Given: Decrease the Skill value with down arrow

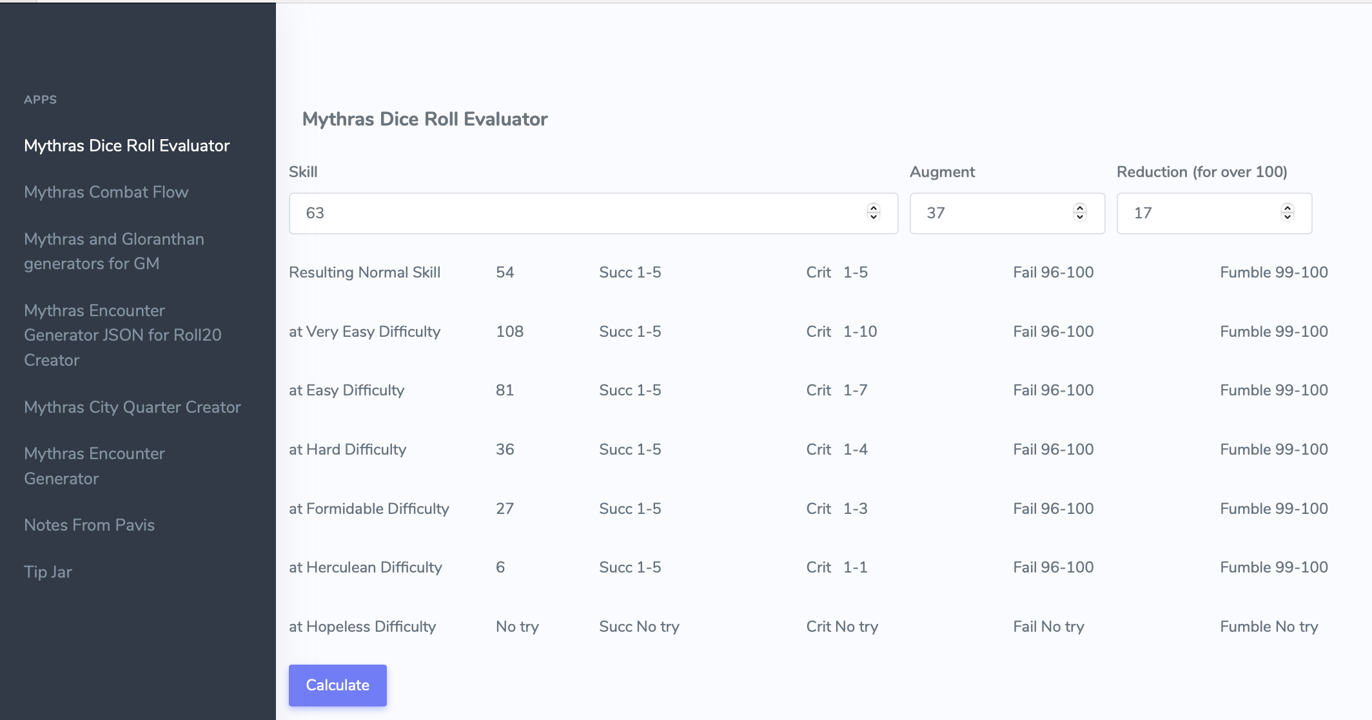Looking at the screenshot, I should [874, 218].
